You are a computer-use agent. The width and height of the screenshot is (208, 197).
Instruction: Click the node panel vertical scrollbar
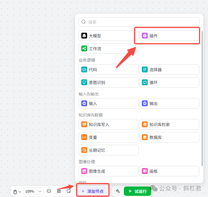coord(202,98)
